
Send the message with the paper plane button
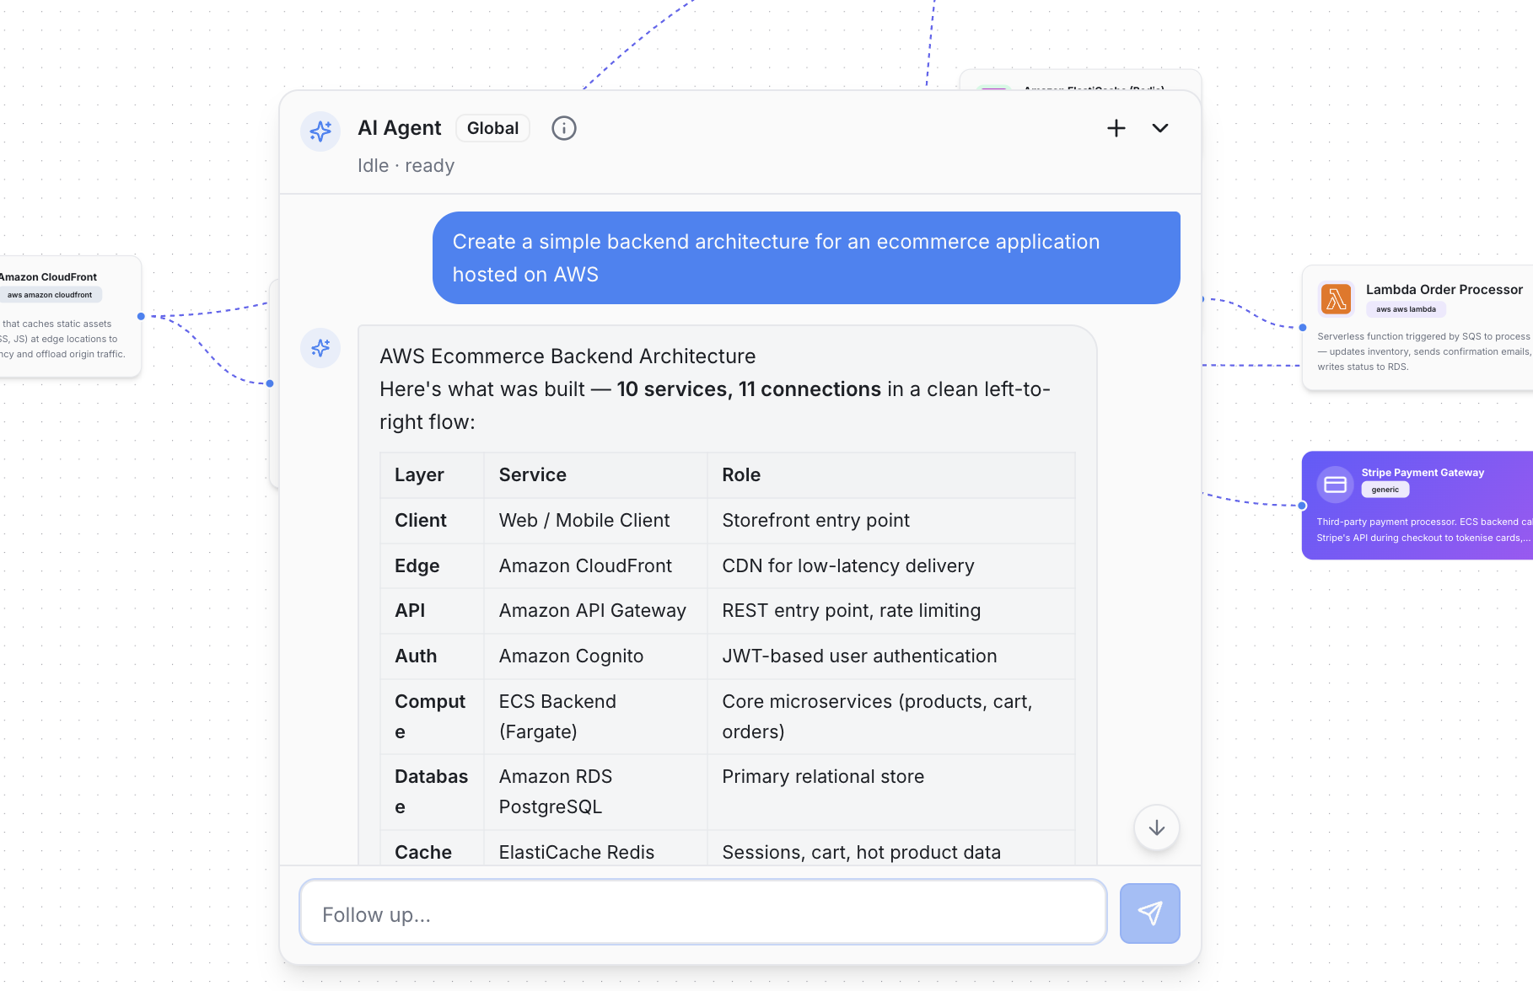point(1150,913)
